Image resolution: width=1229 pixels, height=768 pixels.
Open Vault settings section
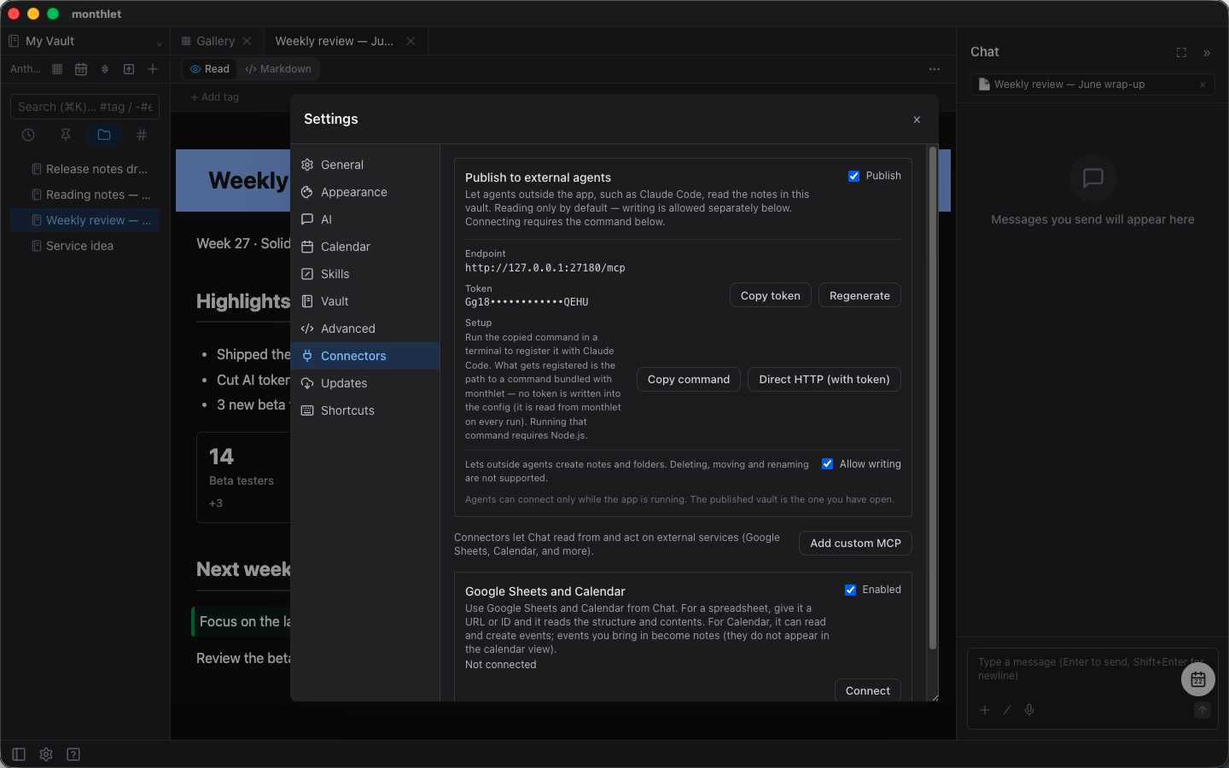pos(365,301)
